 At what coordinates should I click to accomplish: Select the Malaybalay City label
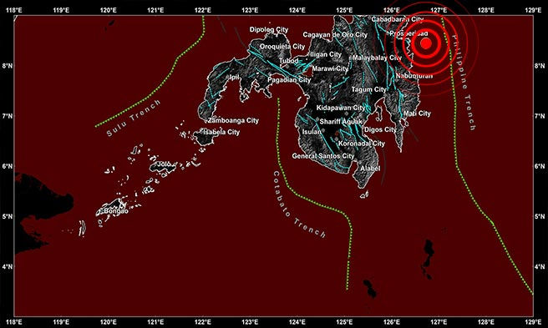coord(377,58)
